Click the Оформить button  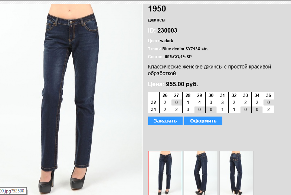(x=203, y=121)
